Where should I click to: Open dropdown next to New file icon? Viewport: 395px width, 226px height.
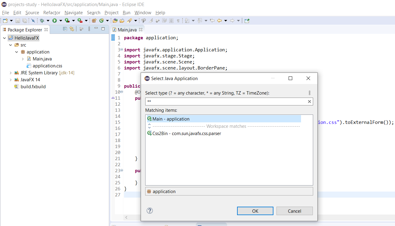11,21
